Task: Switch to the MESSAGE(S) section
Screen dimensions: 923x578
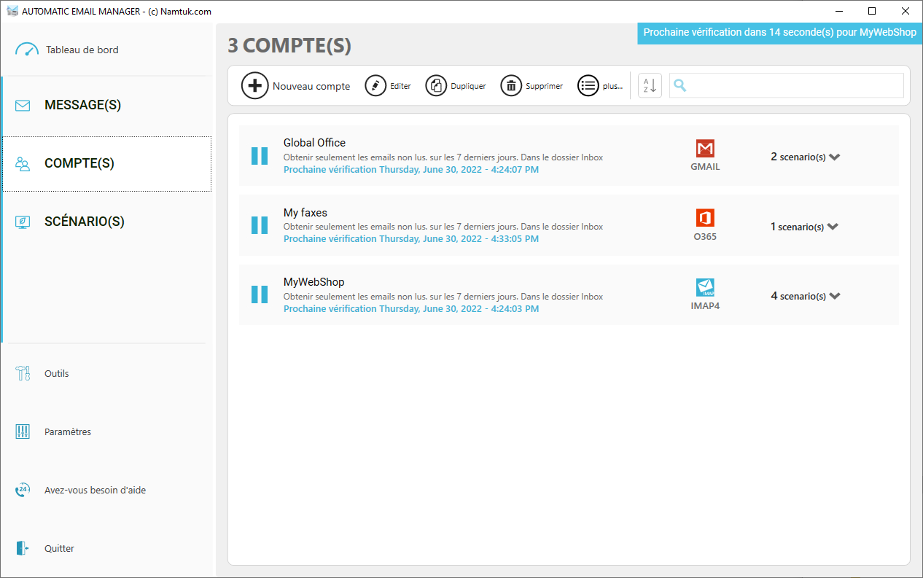Action: click(x=82, y=105)
